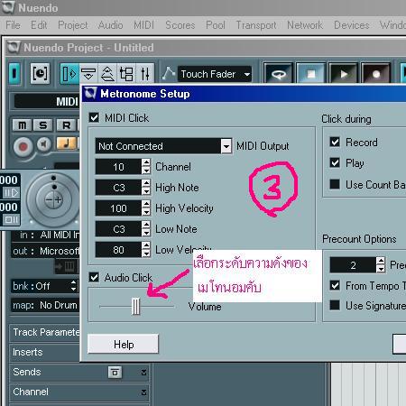The height and width of the screenshot is (406, 406).
Task: Click the automation mode curve icon
Action: click(x=169, y=73)
